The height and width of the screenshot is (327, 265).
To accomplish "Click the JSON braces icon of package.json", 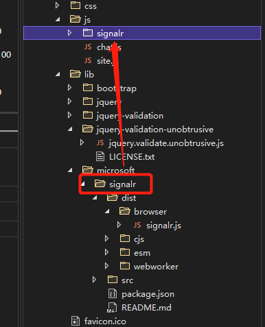I will (x=113, y=294).
